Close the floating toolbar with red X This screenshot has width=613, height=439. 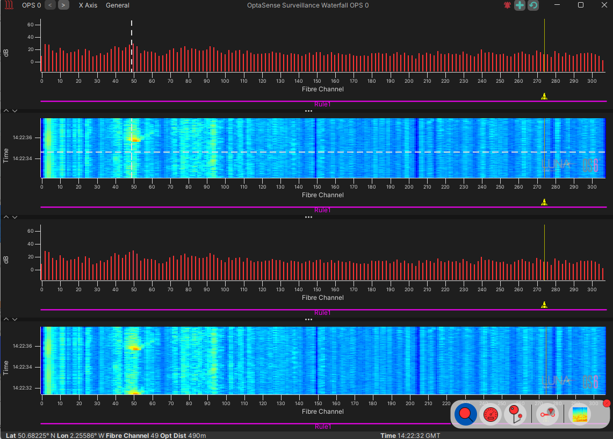607,403
